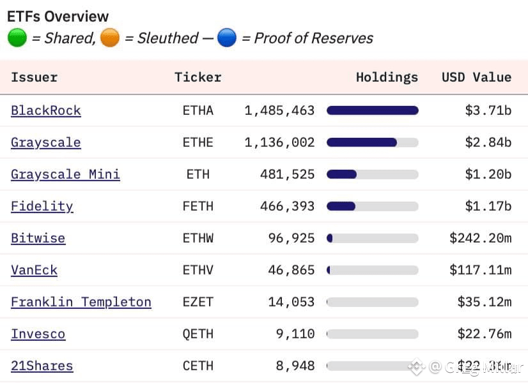The image size is (528, 383).
Task: Click the watermark logo icon
Action: pos(417,367)
